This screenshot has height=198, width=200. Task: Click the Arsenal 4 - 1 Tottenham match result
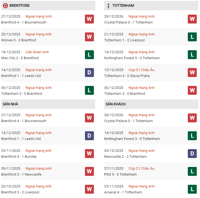point(123,192)
